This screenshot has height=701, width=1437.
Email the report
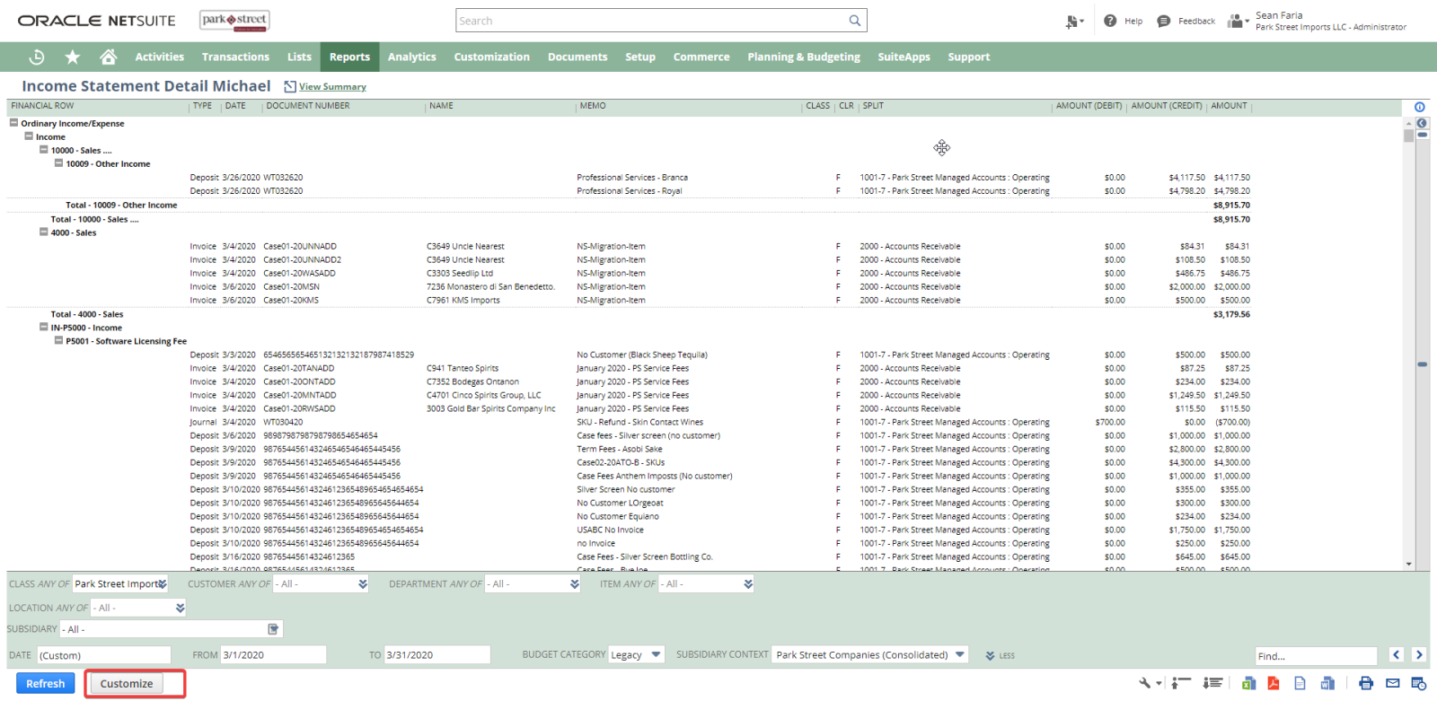1393,683
